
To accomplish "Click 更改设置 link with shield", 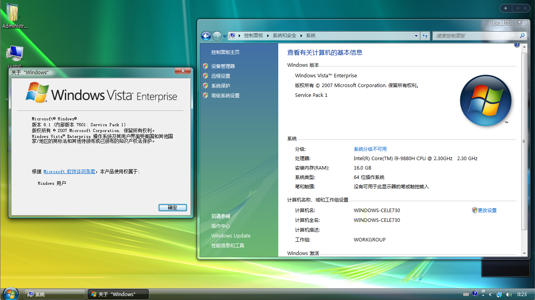I will pyautogui.click(x=487, y=210).
